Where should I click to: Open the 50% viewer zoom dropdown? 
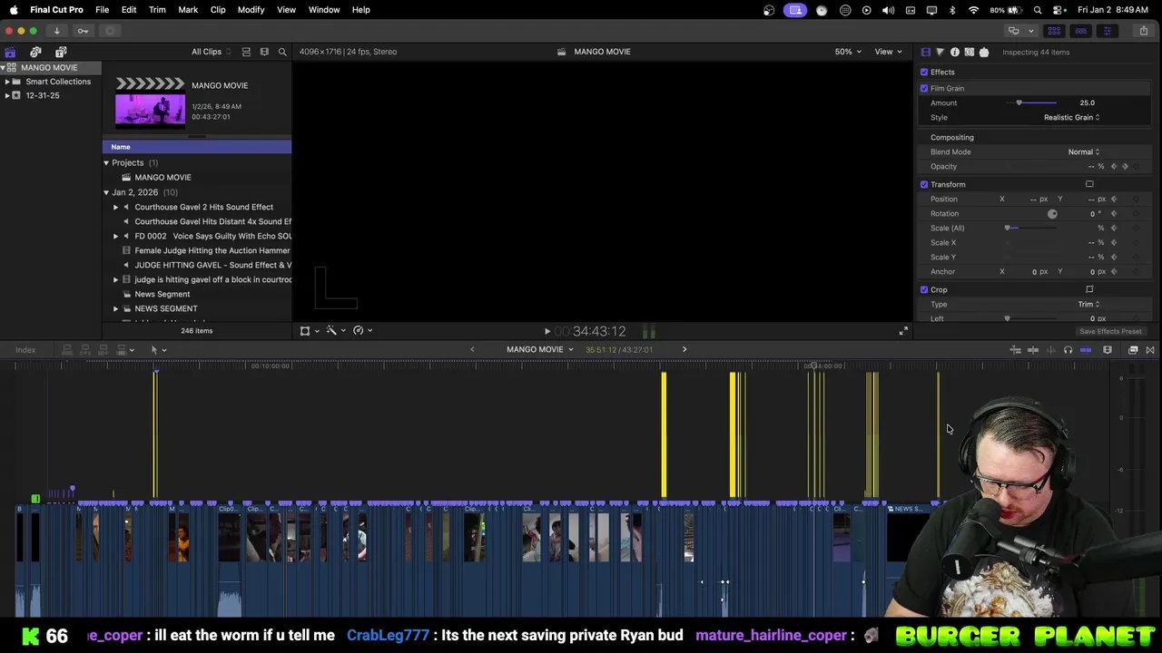point(848,52)
